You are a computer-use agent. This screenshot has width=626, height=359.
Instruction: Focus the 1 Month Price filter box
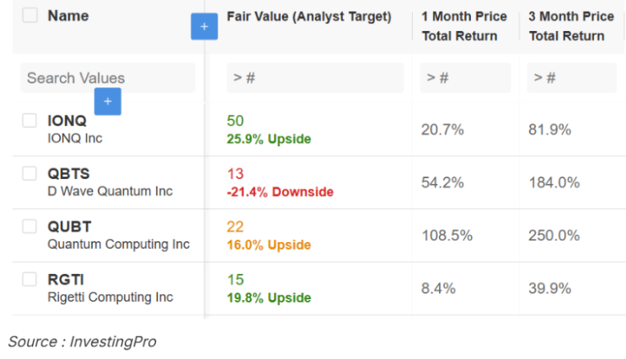coord(465,78)
